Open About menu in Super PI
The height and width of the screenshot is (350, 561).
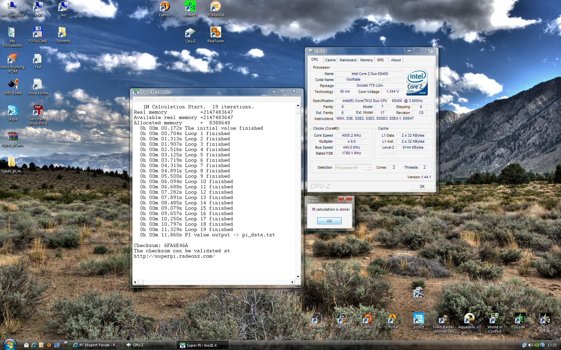click(x=167, y=99)
